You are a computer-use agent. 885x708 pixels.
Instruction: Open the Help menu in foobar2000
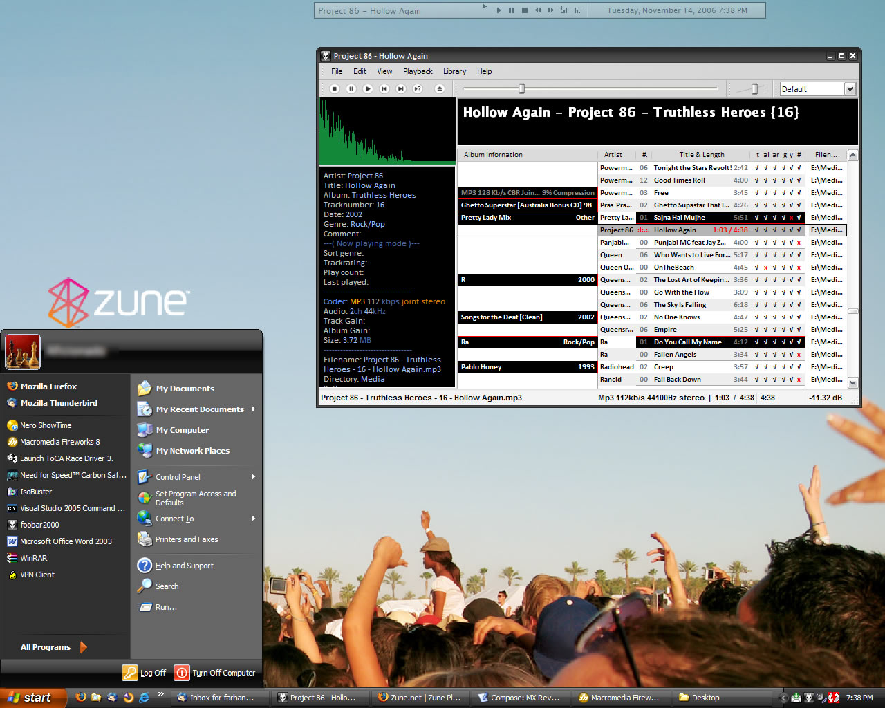point(484,71)
